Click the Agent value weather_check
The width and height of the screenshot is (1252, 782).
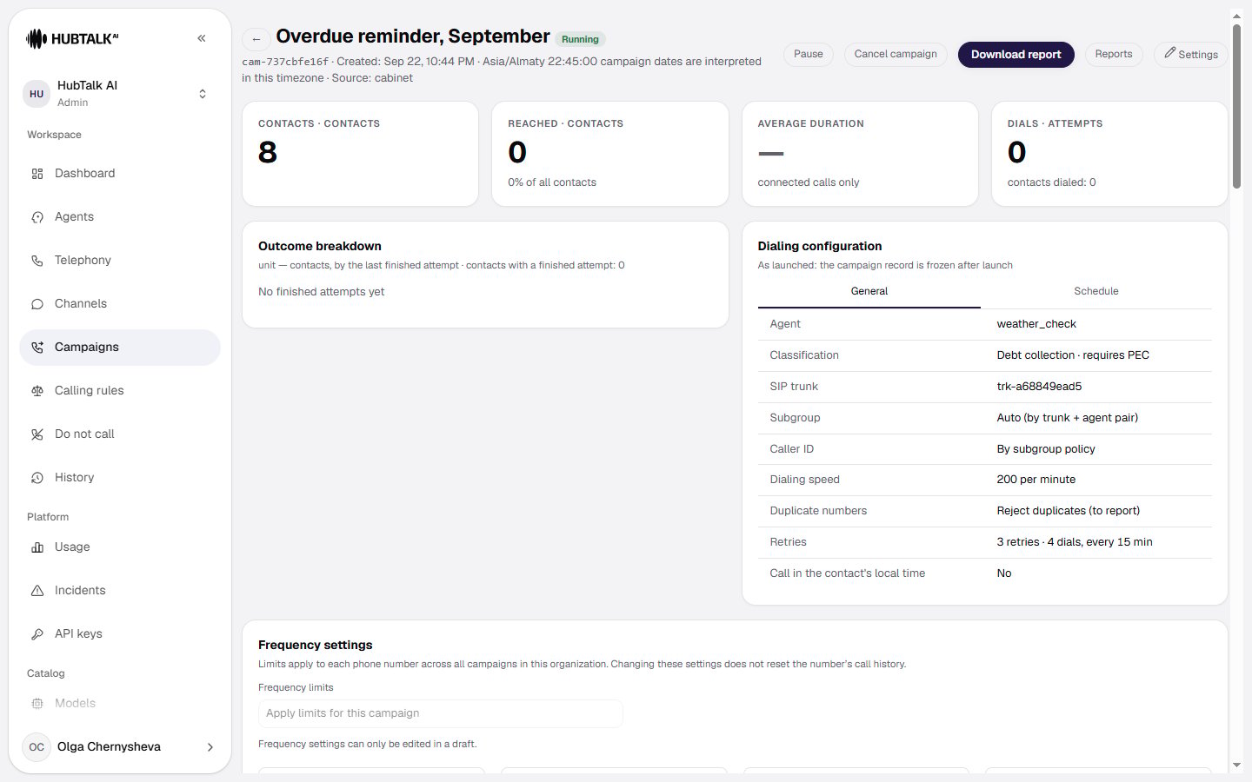pyautogui.click(x=1036, y=324)
